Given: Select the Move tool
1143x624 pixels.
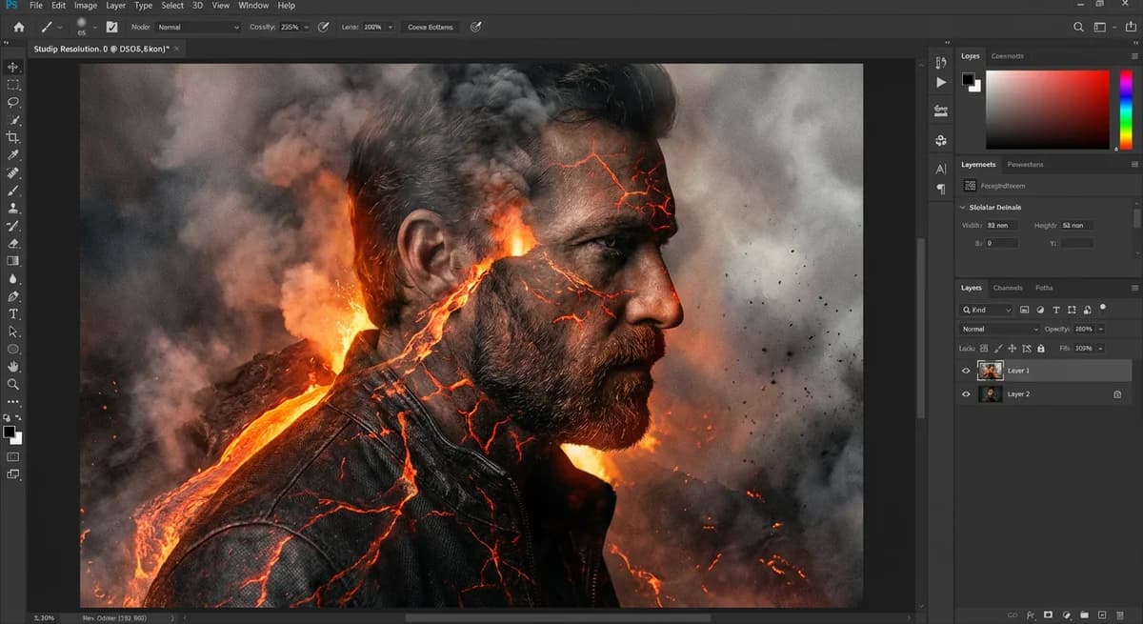Looking at the screenshot, I should 13,67.
